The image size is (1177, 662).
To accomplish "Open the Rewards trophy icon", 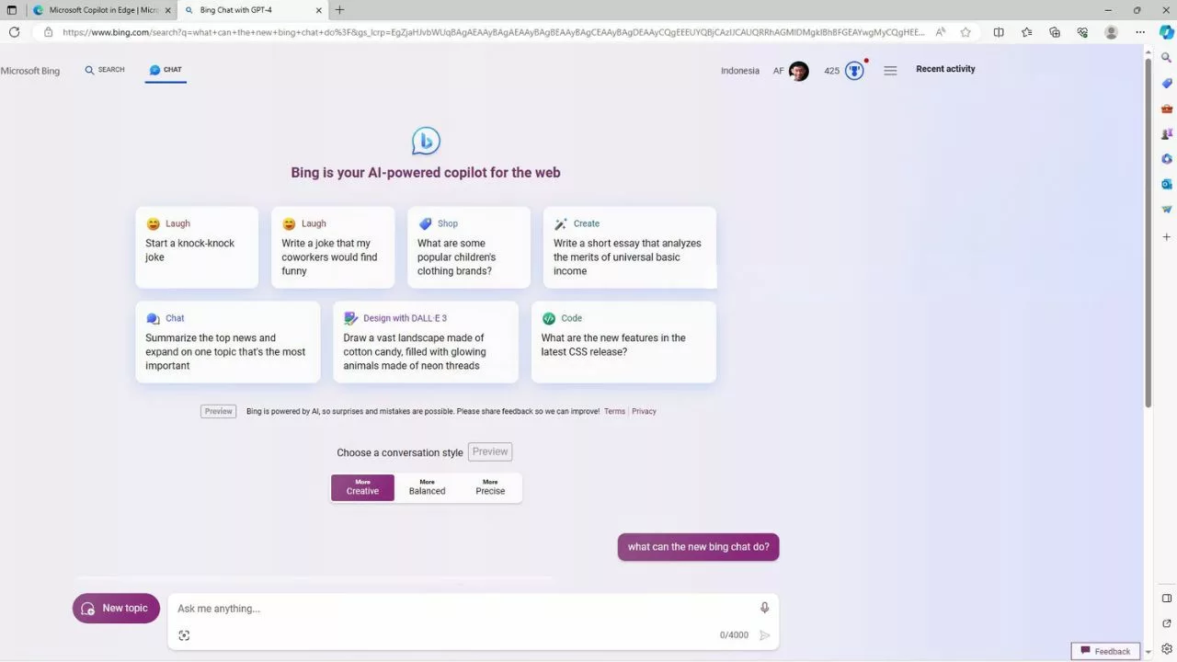I will pos(854,71).
